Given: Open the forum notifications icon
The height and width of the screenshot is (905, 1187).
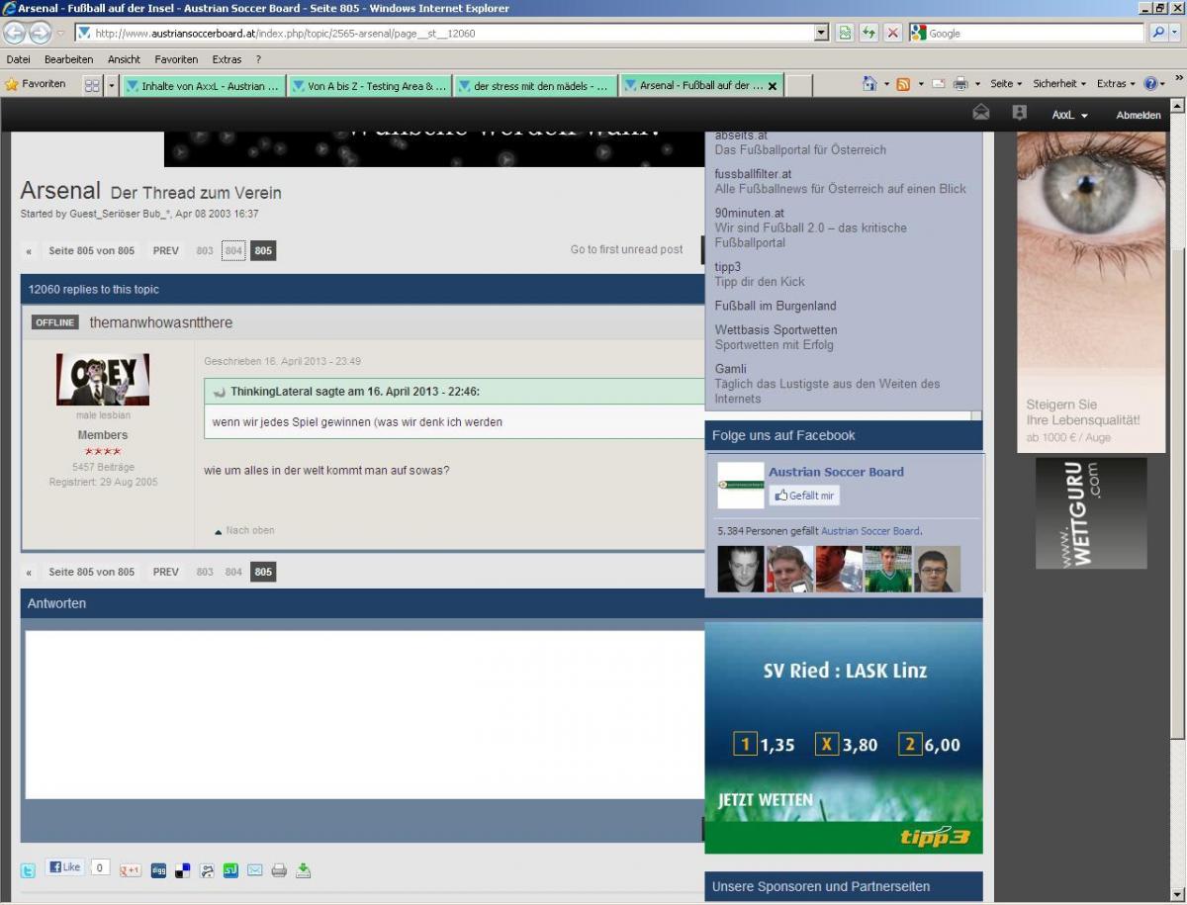Looking at the screenshot, I should point(1020,113).
